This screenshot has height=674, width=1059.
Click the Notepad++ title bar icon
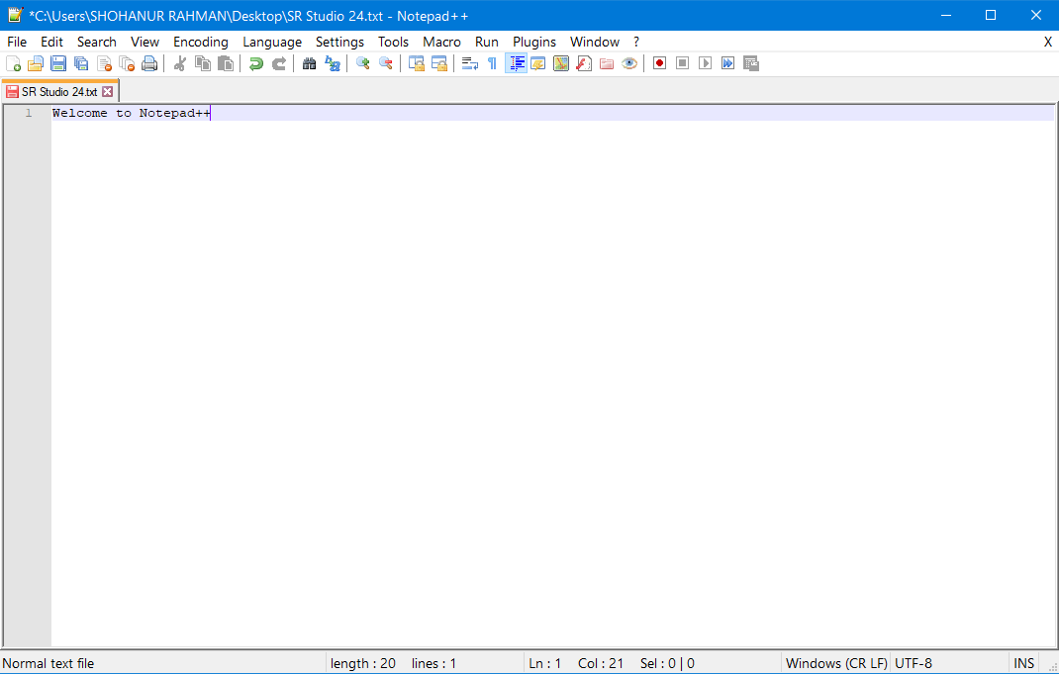15,15
